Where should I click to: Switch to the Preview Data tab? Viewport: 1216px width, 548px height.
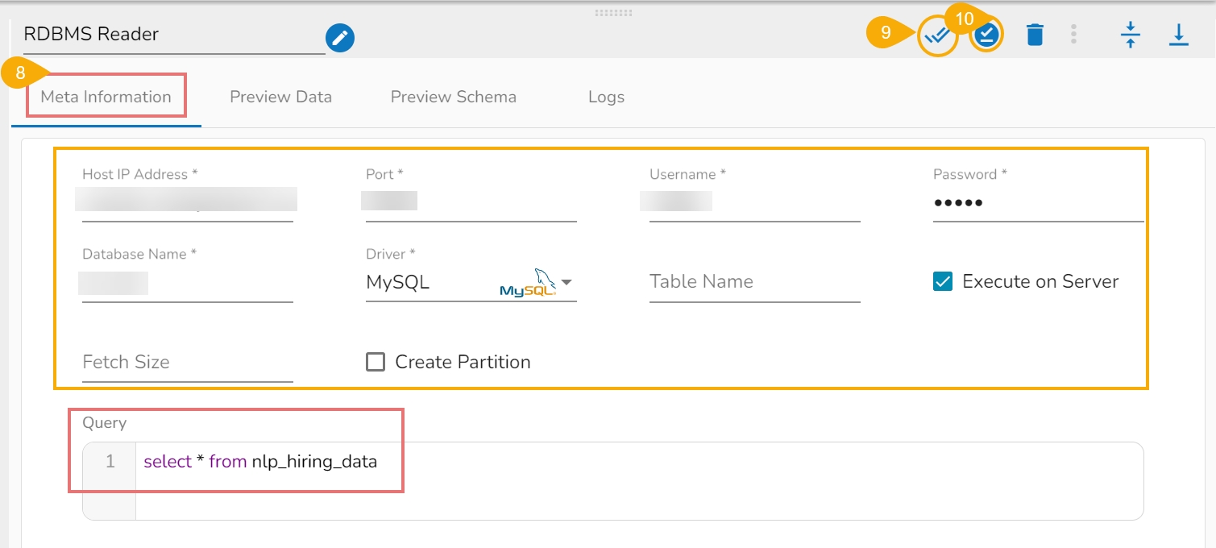(x=280, y=97)
